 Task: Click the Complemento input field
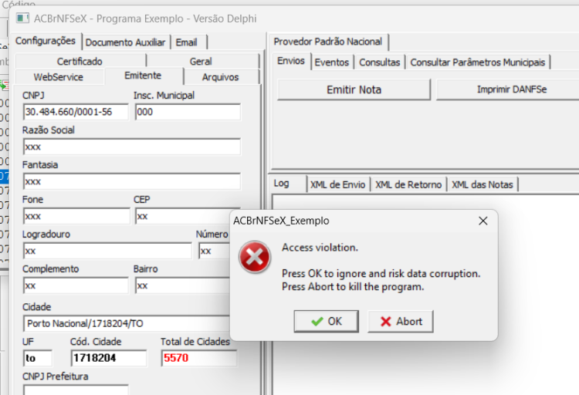click(76, 285)
